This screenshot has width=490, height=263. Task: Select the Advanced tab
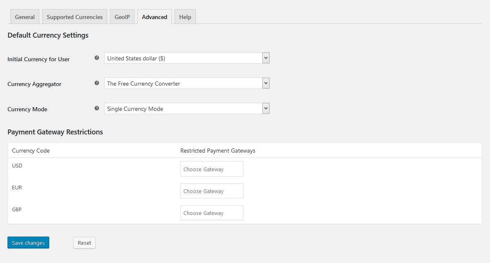154,17
